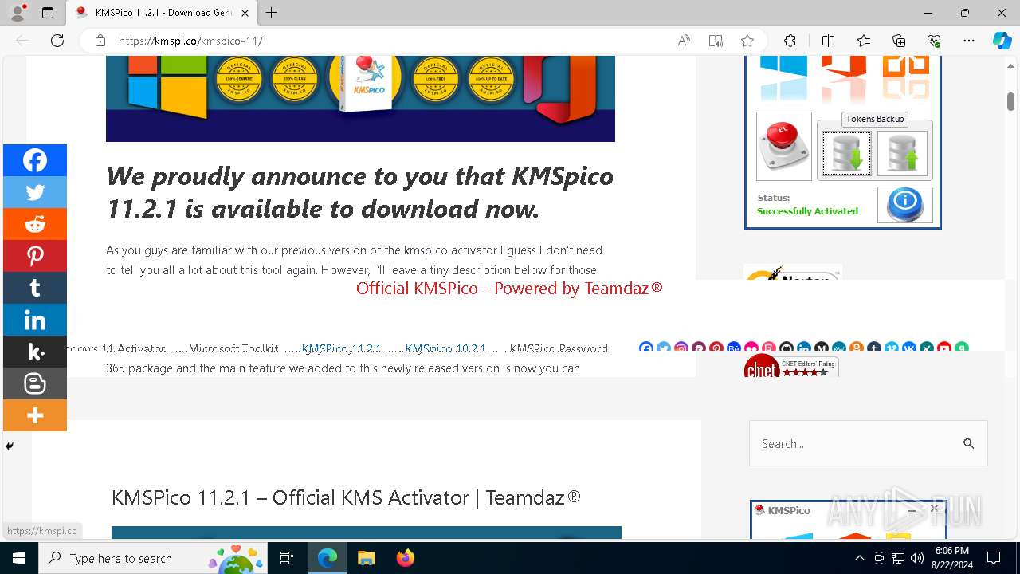
Task: Open notification center
Action: pos(994,558)
